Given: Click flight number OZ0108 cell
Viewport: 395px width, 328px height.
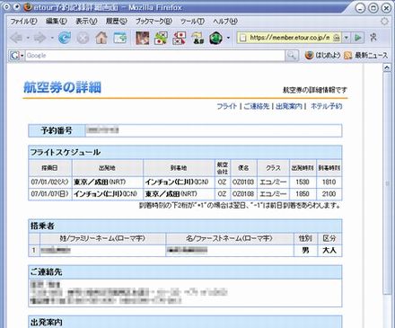Looking at the screenshot, I should coord(243,194).
